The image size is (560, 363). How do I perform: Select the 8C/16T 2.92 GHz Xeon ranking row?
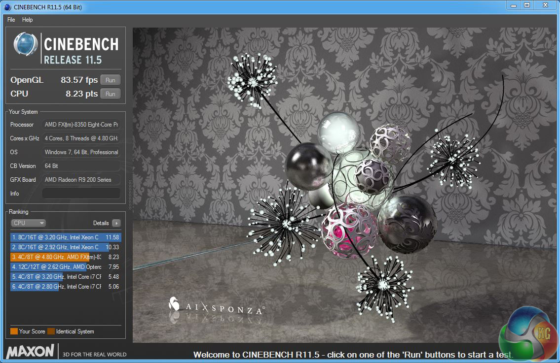pos(65,247)
